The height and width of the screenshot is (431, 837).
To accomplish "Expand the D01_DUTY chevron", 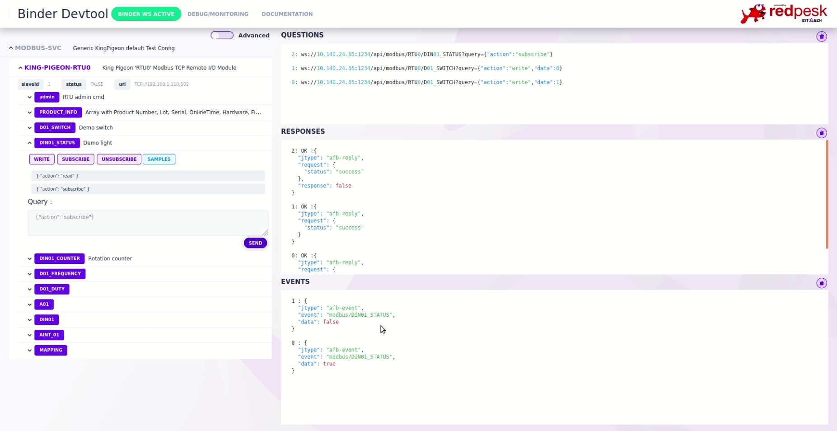I will (x=30, y=289).
